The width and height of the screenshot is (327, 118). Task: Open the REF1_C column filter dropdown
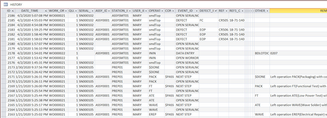click(x=242, y=11)
